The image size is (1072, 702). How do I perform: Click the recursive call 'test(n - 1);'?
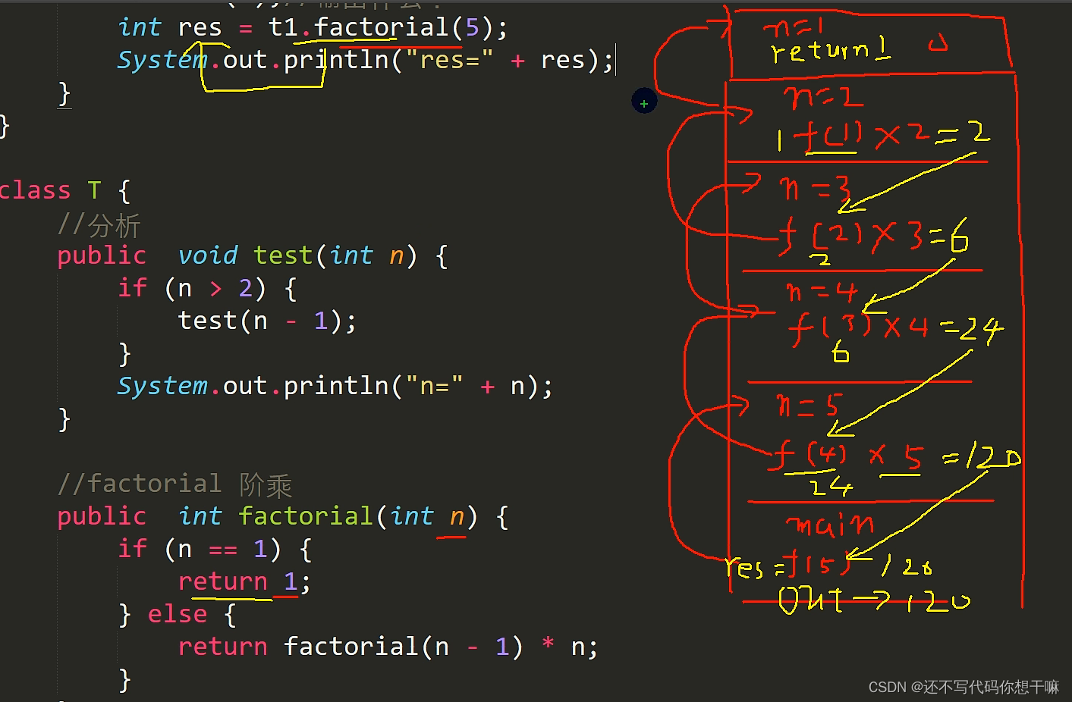point(267,321)
